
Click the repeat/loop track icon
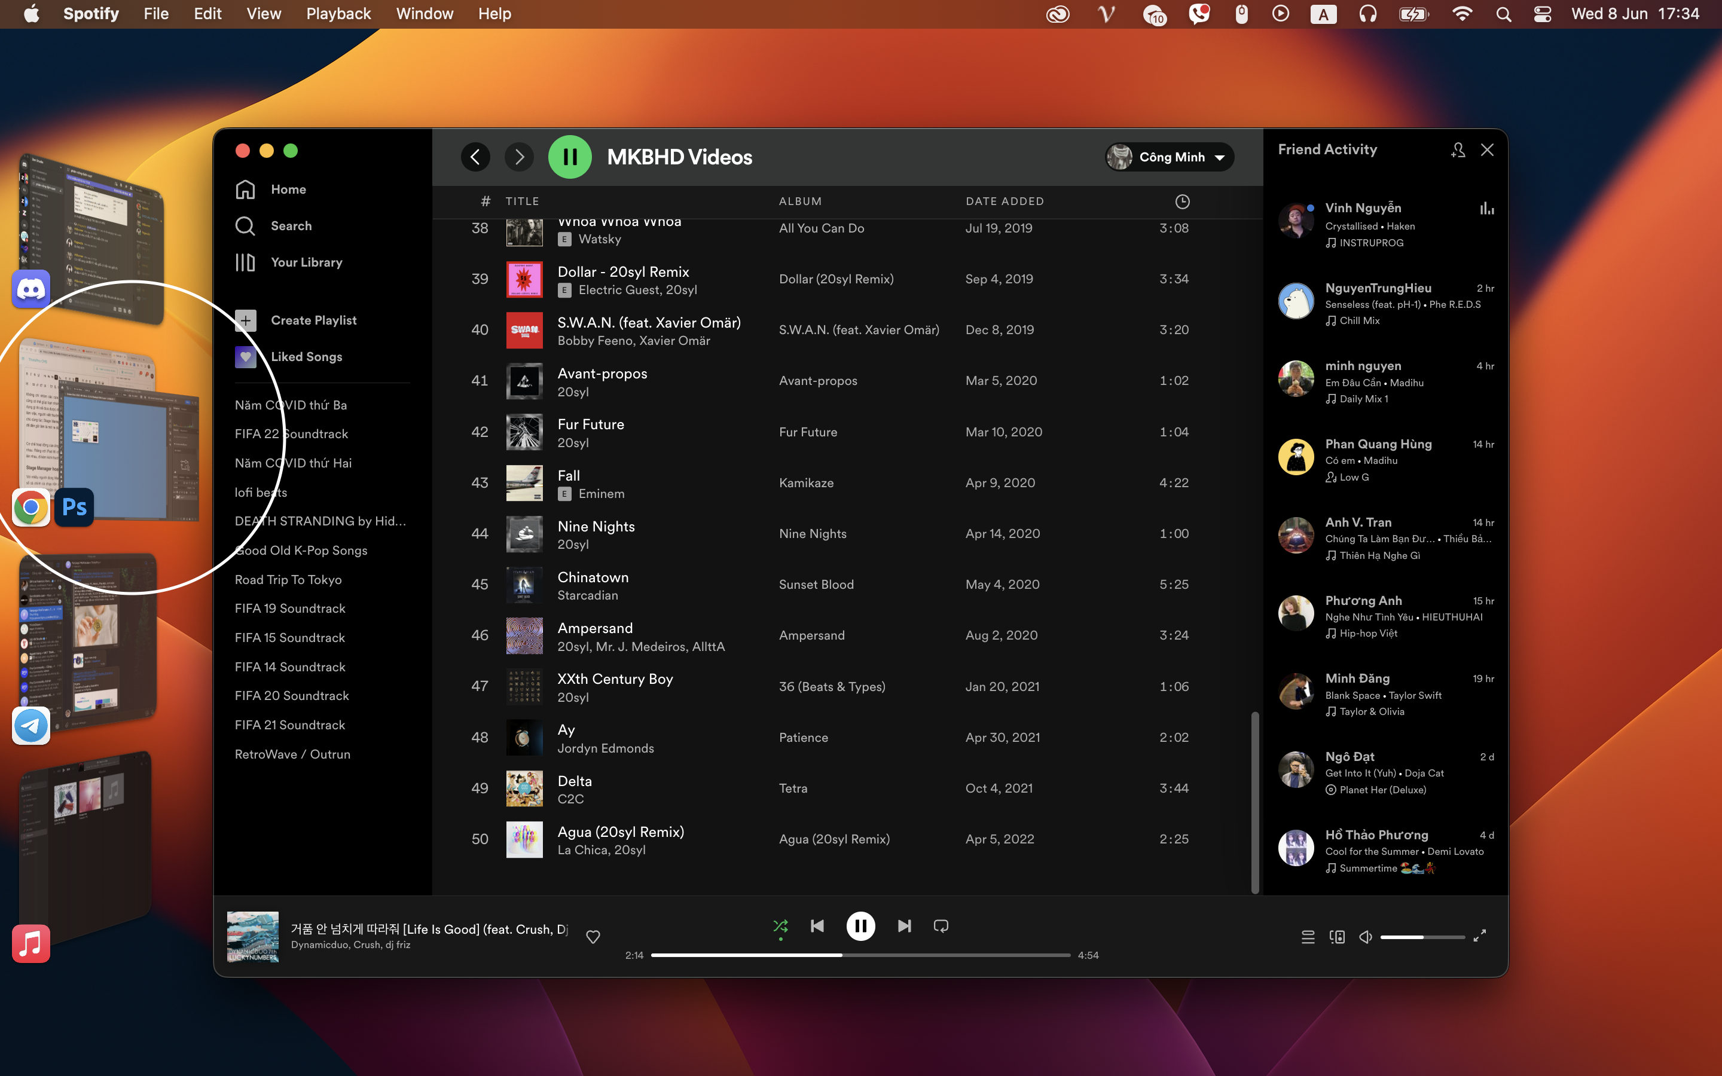click(x=940, y=925)
